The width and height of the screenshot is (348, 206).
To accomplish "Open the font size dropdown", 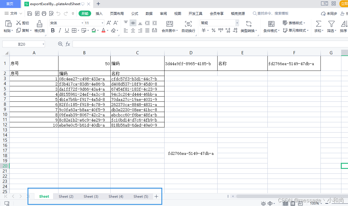I will pyautogui.click(x=102, y=23).
